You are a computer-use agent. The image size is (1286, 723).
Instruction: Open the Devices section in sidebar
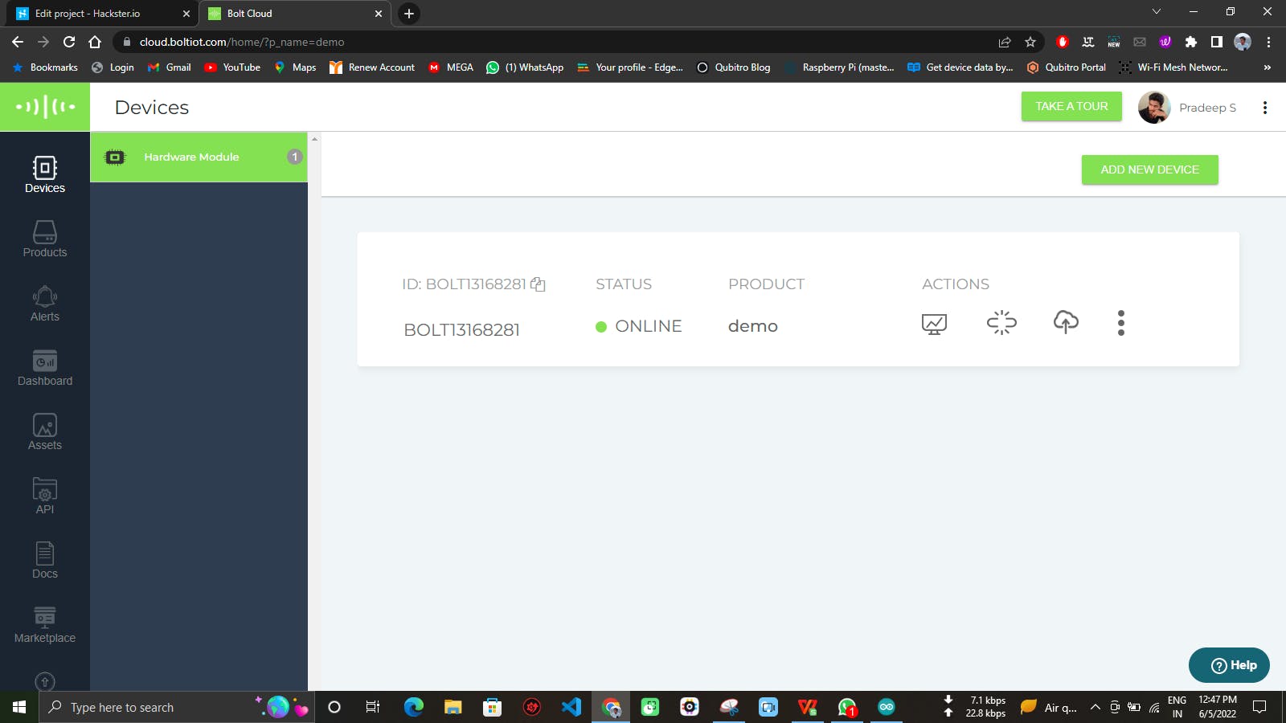[x=45, y=175]
